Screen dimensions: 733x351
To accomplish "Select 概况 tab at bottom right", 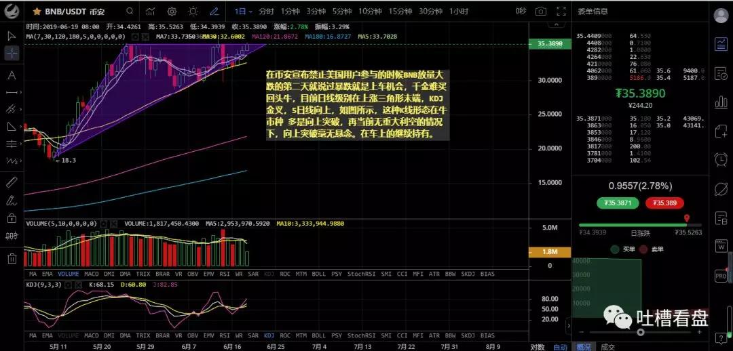I will point(584,347).
